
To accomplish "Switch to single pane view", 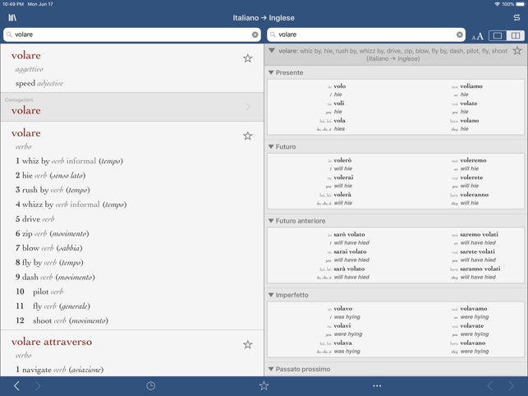I will coord(498,35).
